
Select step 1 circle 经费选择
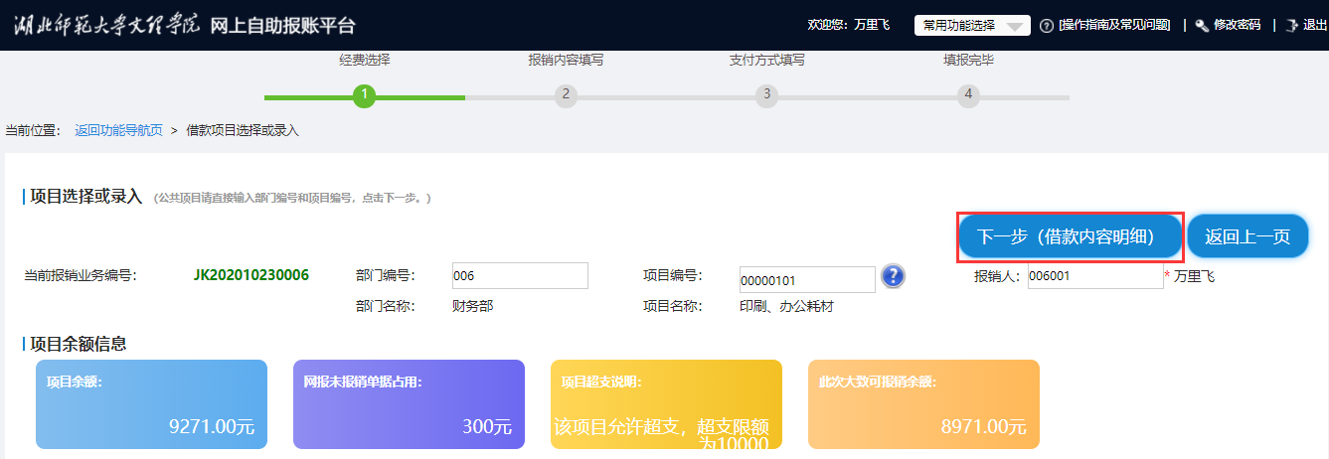[365, 95]
